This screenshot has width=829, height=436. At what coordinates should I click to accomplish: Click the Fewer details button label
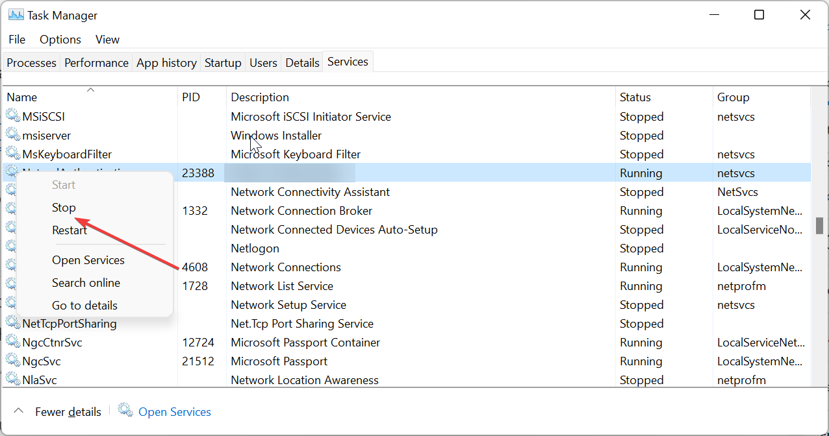(68, 412)
